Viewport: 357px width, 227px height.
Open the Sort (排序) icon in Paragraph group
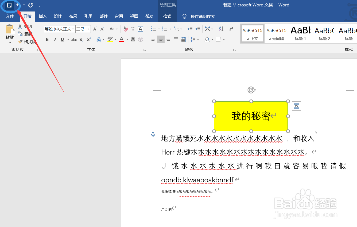click(221, 29)
